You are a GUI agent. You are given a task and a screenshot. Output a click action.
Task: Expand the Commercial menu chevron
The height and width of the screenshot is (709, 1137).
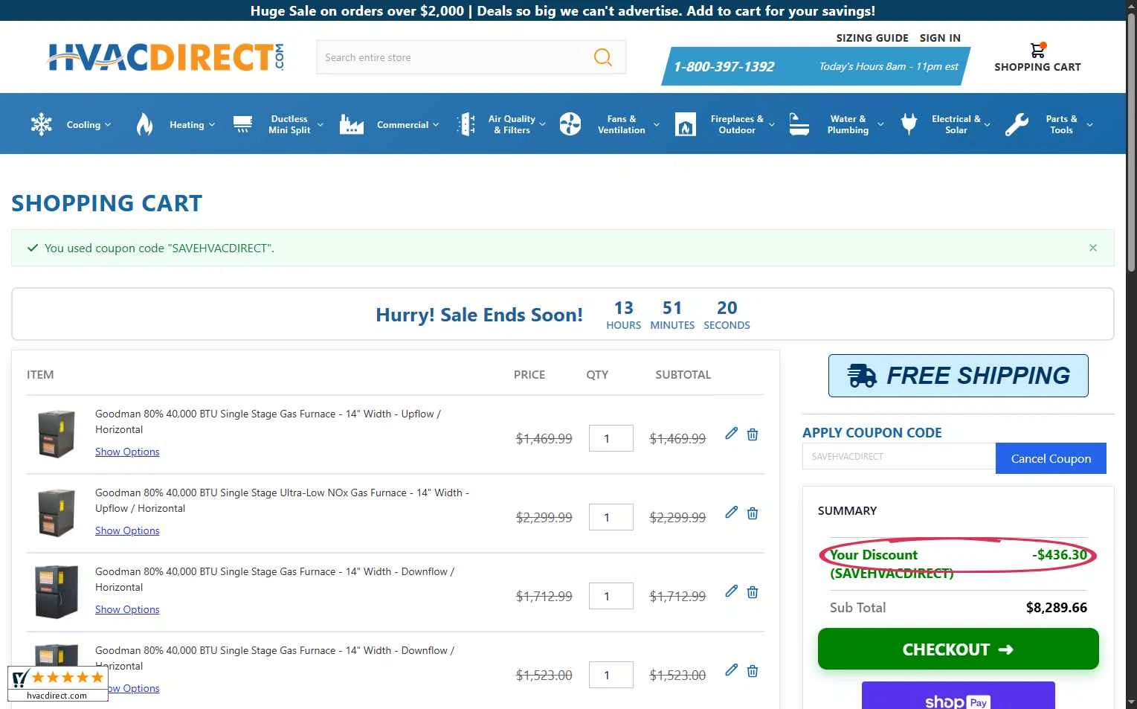436,125
